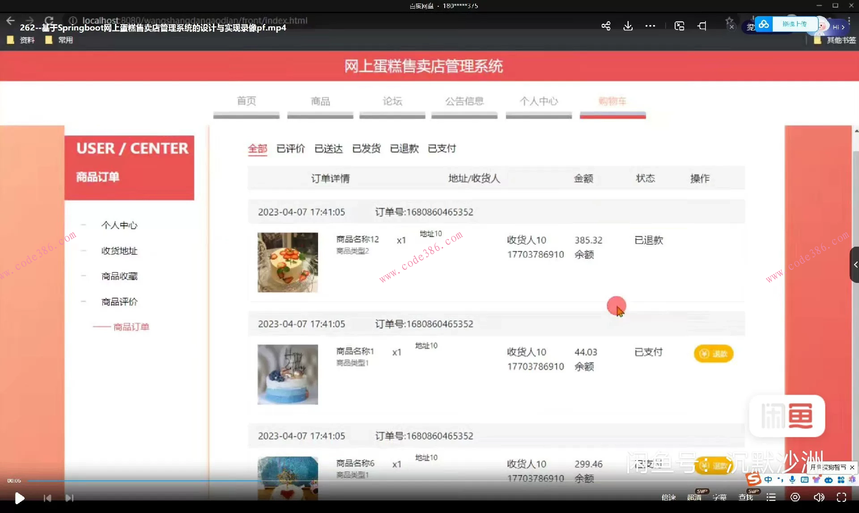
Task: Open the playlist icon in player controls
Action: tap(771, 497)
